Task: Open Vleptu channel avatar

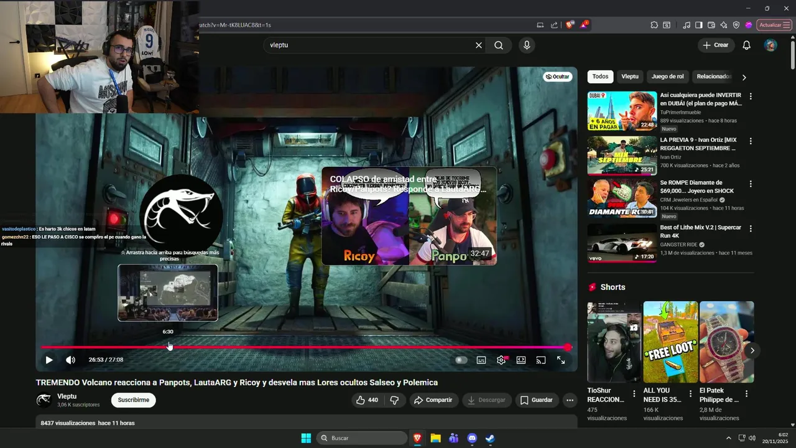Action: (x=44, y=400)
